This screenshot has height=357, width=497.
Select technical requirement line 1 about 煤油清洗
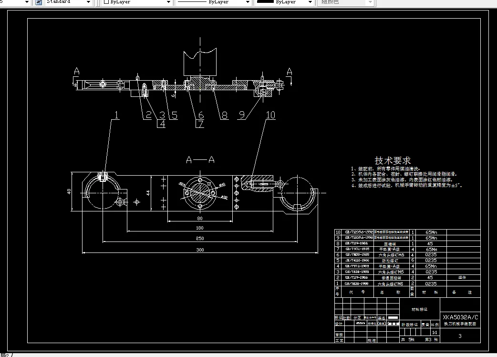coord(385,169)
